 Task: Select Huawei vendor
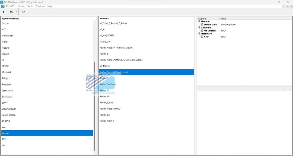[x=47, y=48]
